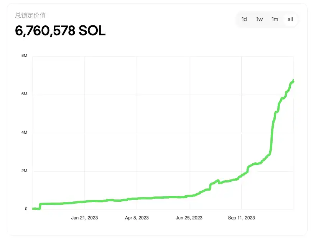
Task: Click the green line above Apr 8, 2023
Action: click(137, 198)
